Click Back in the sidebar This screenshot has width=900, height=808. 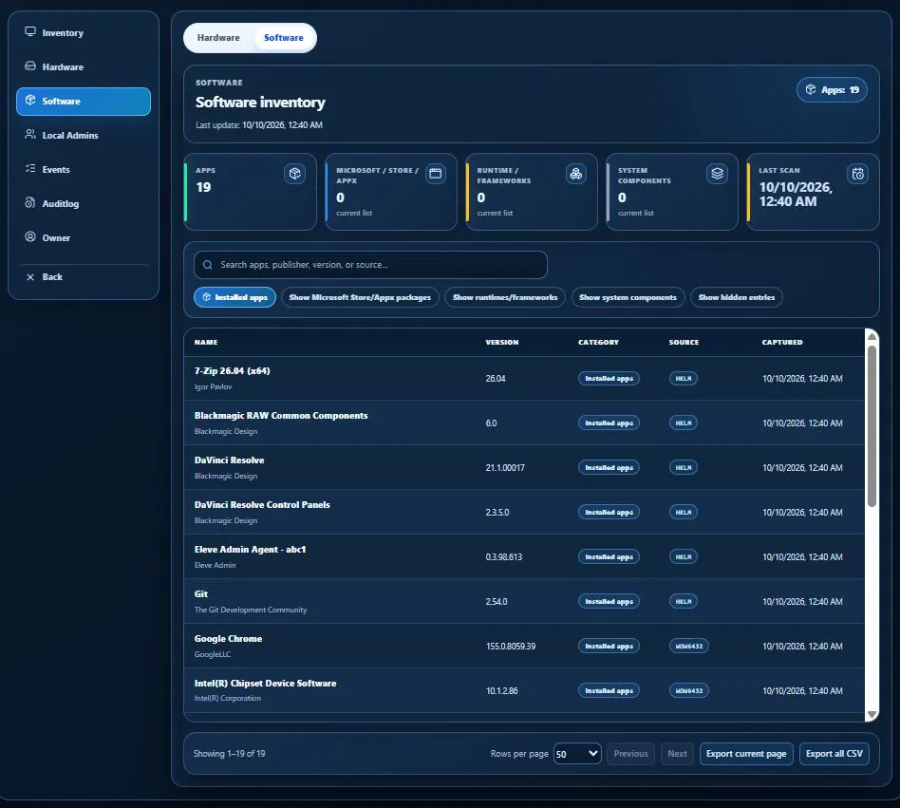coord(84,277)
